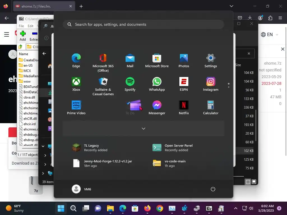Expand the pinned apps section chevron
The height and width of the screenshot is (215, 287).
click(143, 128)
